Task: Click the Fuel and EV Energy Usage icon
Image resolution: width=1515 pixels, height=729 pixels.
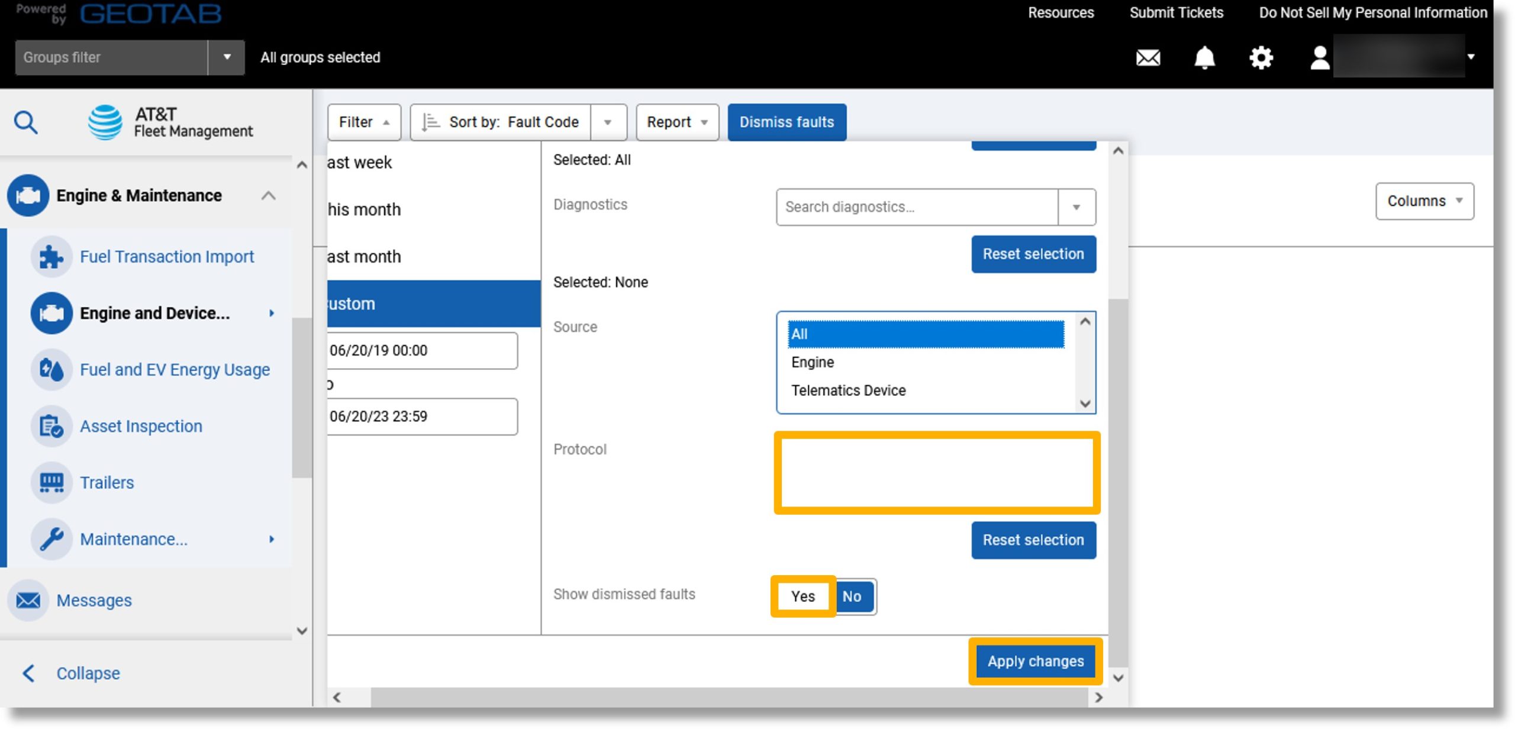Action: (x=51, y=369)
